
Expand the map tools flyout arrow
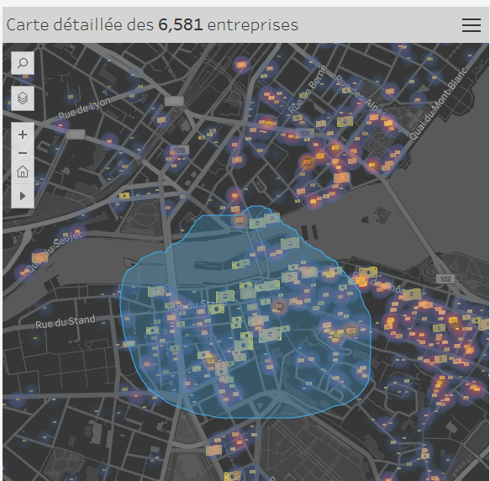click(23, 196)
